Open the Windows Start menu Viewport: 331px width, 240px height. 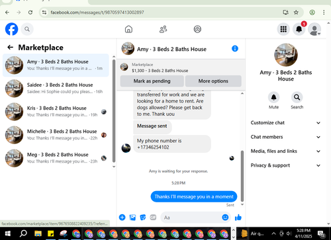tap(8, 233)
